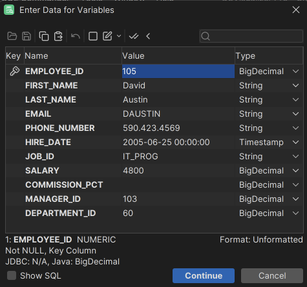Screen dimensions: 307x287
Task: Click the open file folder icon
Action: [x=12, y=36]
